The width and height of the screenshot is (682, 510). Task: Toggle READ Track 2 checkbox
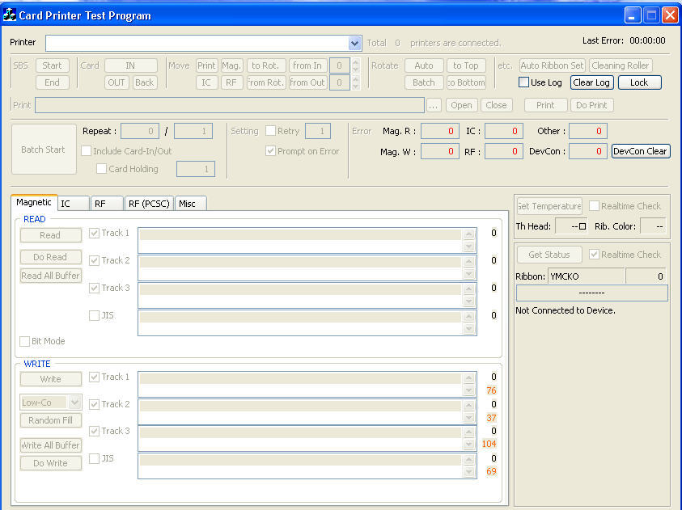[94, 260]
